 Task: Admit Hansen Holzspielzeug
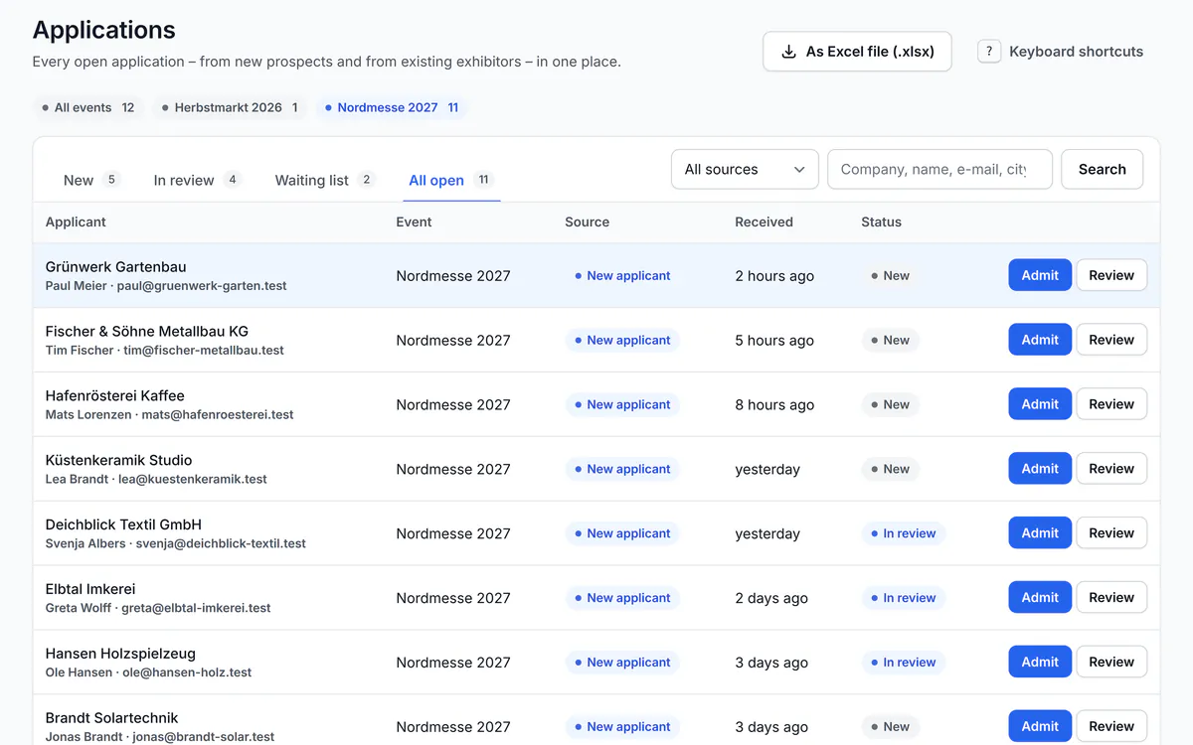click(x=1040, y=663)
